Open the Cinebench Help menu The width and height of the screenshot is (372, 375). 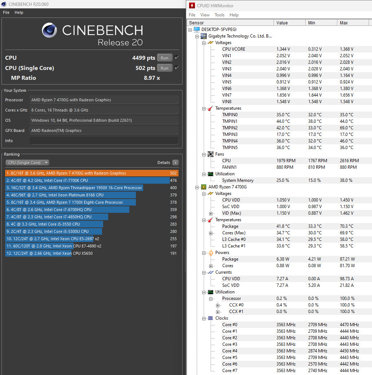tap(19, 12)
